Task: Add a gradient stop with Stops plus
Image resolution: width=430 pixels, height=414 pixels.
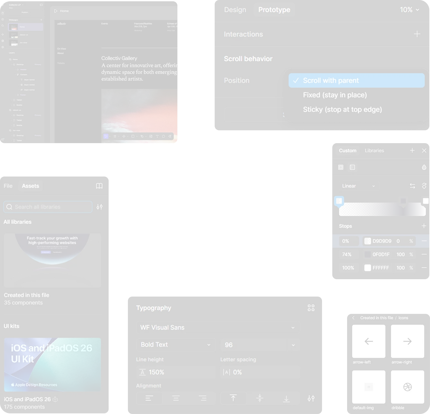Action: 424,226
